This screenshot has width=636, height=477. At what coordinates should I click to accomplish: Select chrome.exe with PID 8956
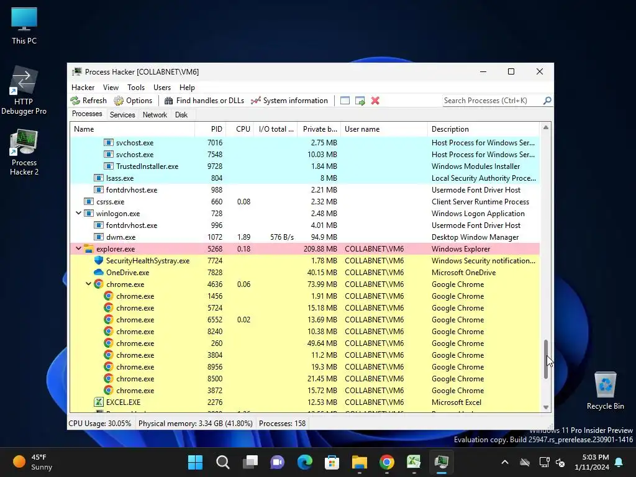(x=305, y=366)
